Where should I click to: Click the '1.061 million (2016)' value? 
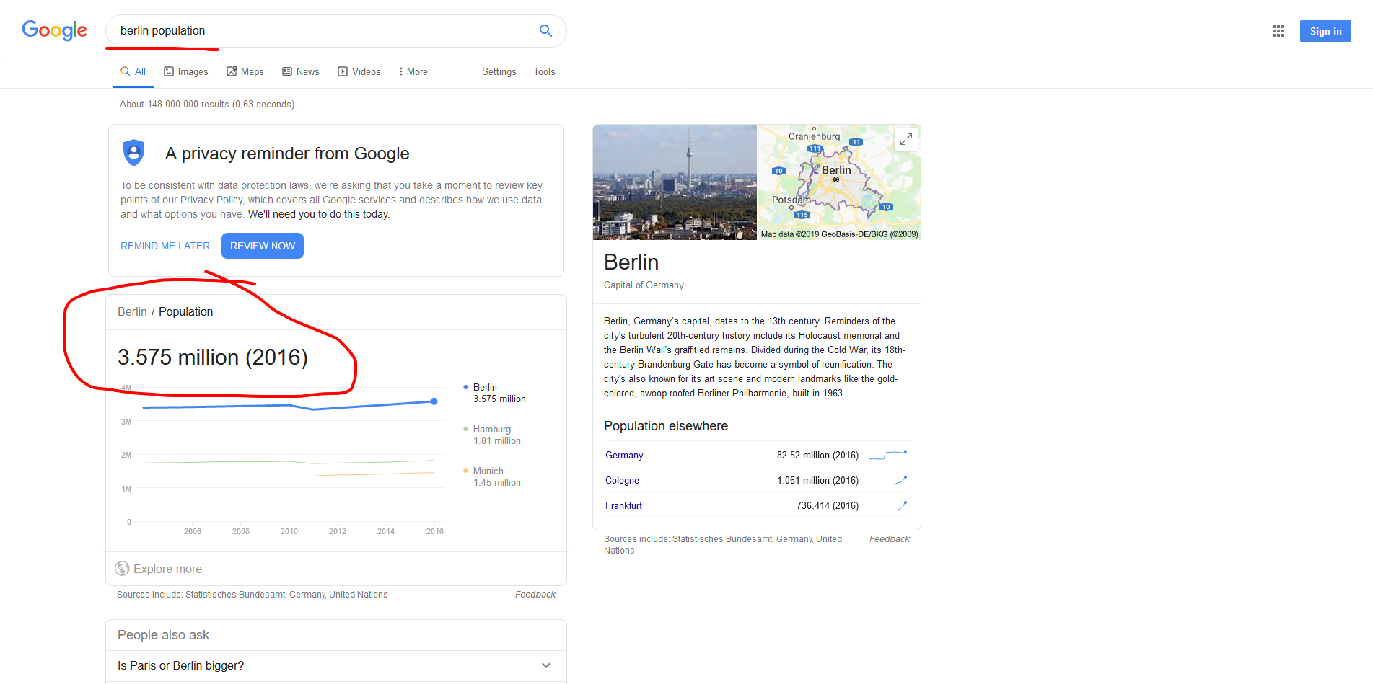818,480
